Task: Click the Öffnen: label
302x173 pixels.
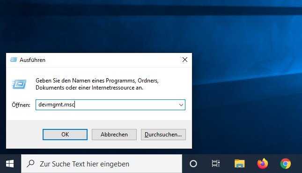Action: pyautogui.click(x=21, y=105)
